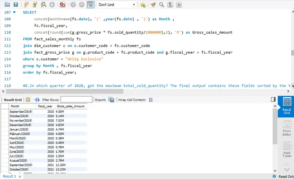This screenshot has height=180, width=294.
Task: Select the 12.35M gross sales cell
Action: click(71, 165)
